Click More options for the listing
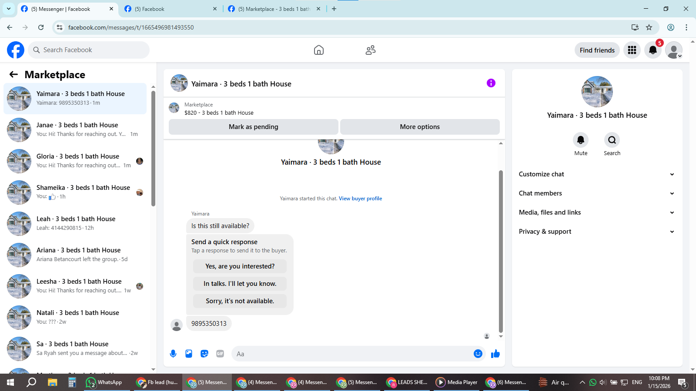This screenshot has height=391, width=696. (420, 127)
